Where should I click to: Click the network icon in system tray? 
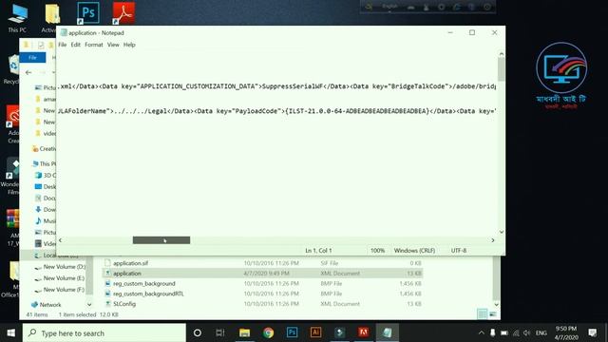pos(516,332)
